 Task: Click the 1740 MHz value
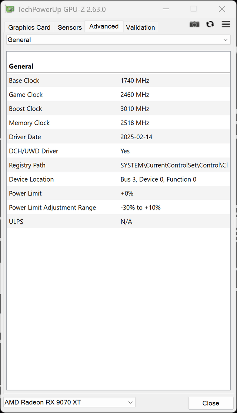pyautogui.click(x=135, y=81)
